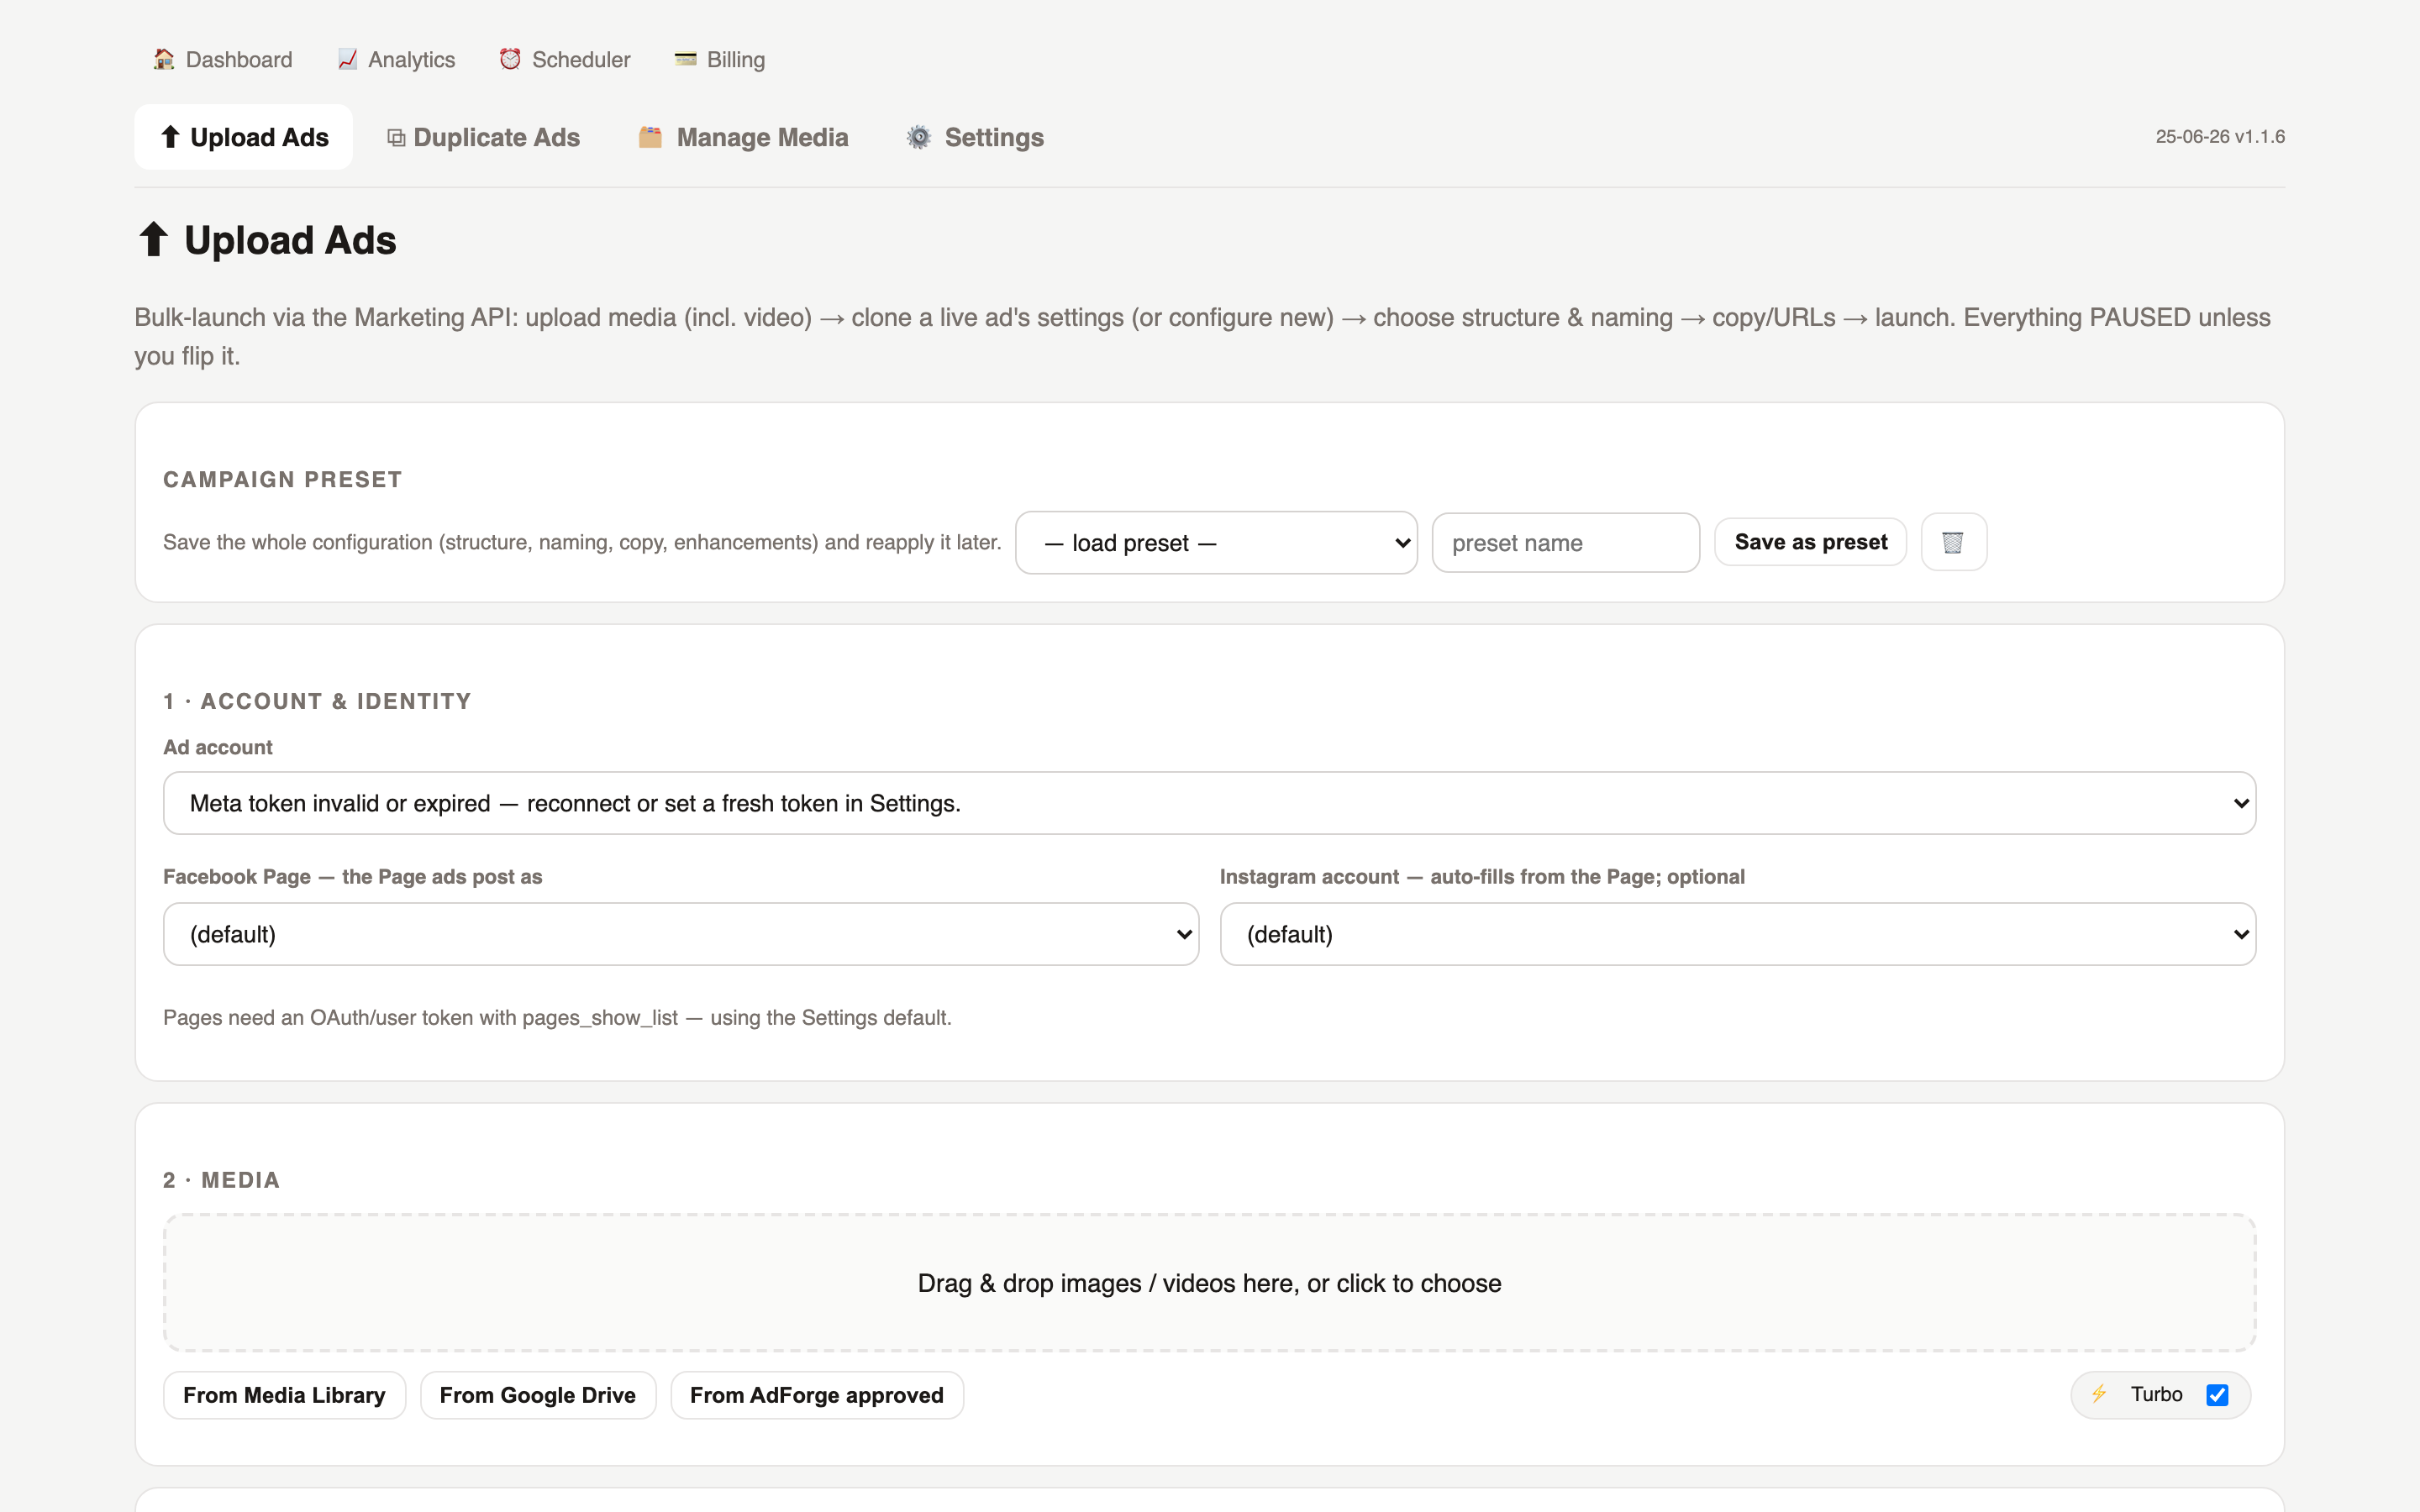2420x1512 pixels.
Task: Click the Upload Ads tab arrow icon
Action: point(170,136)
